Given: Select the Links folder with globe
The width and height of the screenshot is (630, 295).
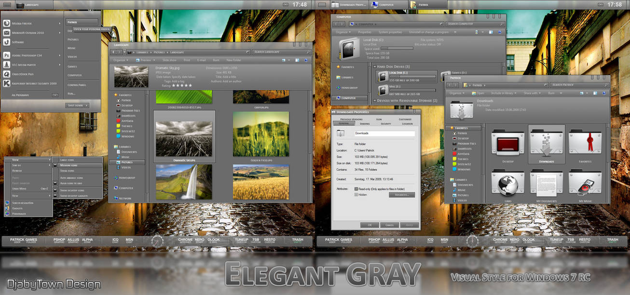Looking at the screenshot, I should (x=507, y=182).
